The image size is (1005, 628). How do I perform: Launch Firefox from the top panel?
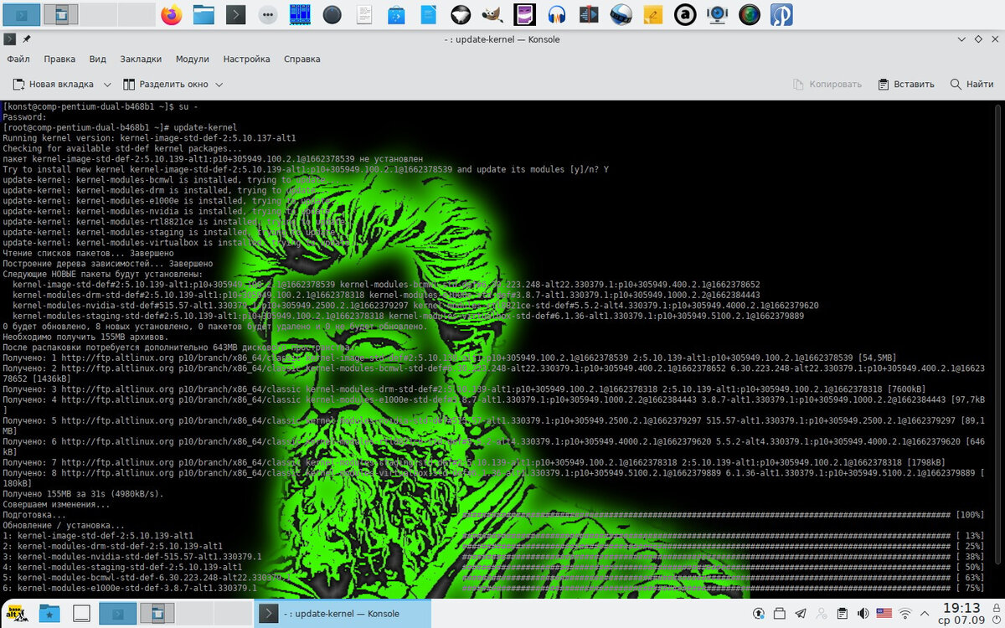(172, 14)
